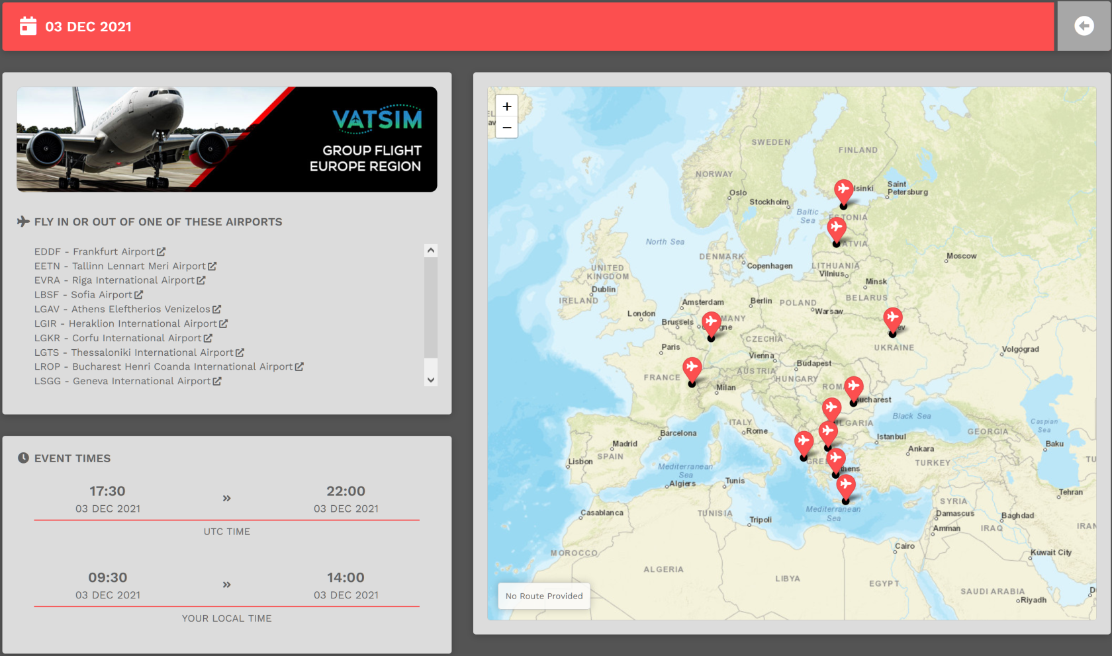Select the Bucharest airport map marker

coord(854,389)
